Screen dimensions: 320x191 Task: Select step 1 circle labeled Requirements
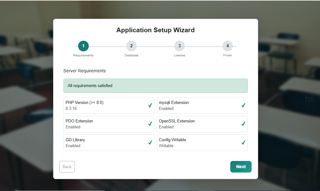click(x=83, y=46)
